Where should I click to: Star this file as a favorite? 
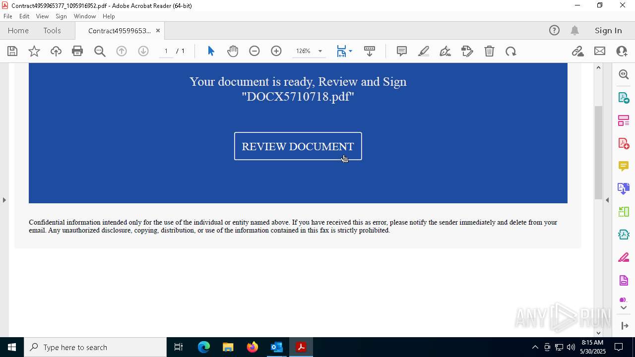[34, 51]
